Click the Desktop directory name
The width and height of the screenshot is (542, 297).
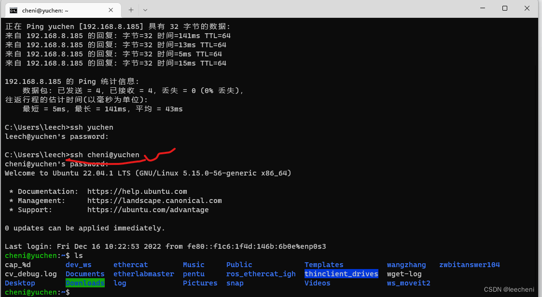click(19, 283)
